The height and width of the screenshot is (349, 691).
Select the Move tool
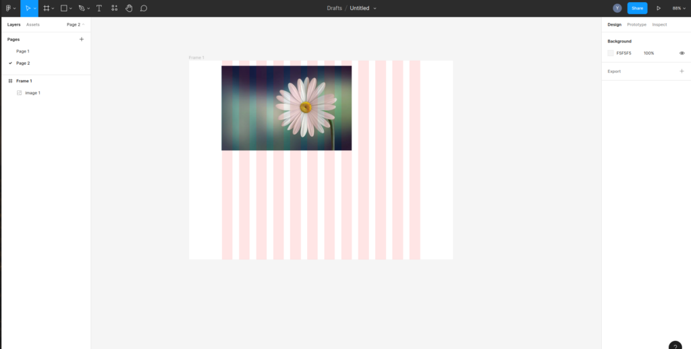(x=28, y=8)
